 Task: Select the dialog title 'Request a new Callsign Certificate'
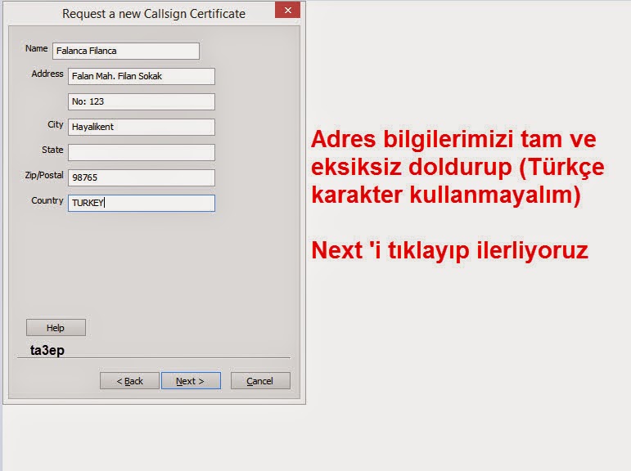(154, 14)
